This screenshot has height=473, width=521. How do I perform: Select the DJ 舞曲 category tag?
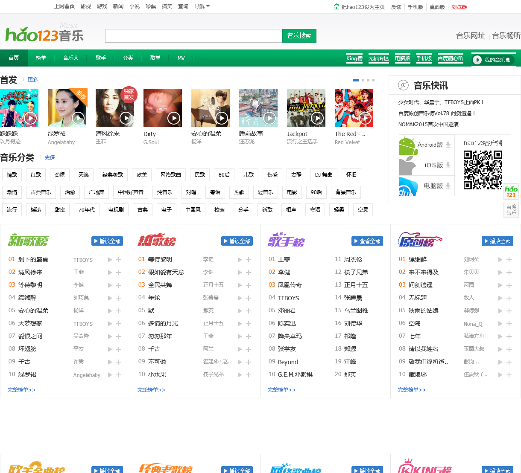[324, 175]
